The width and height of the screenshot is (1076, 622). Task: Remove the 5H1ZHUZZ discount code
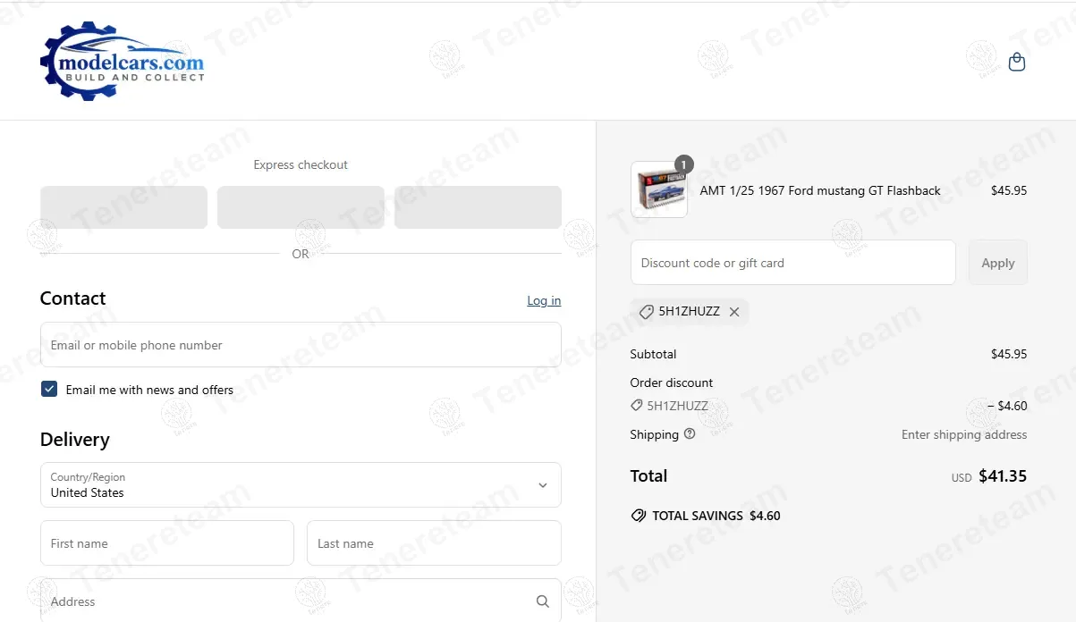coord(734,312)
